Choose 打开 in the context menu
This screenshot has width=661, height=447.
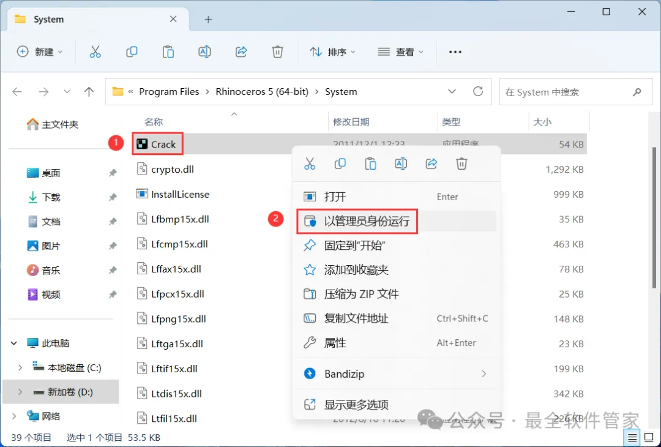[396, 197]
